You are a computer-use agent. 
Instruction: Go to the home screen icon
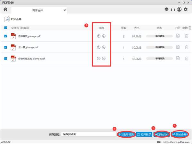(5, 9)
